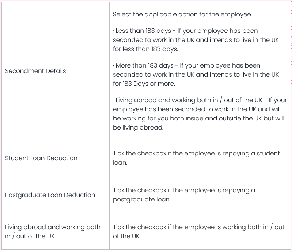Click the 'Postgraduate Loan Deduction' row label
The width and height of the screenshot is (292, 250).
[x=50, y=195]
